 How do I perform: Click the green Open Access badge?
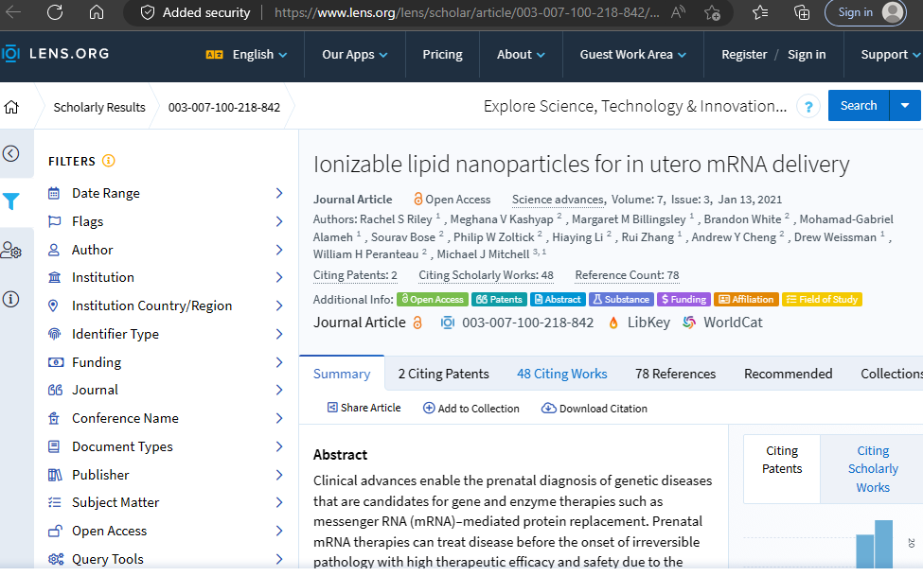pos(433,300)
